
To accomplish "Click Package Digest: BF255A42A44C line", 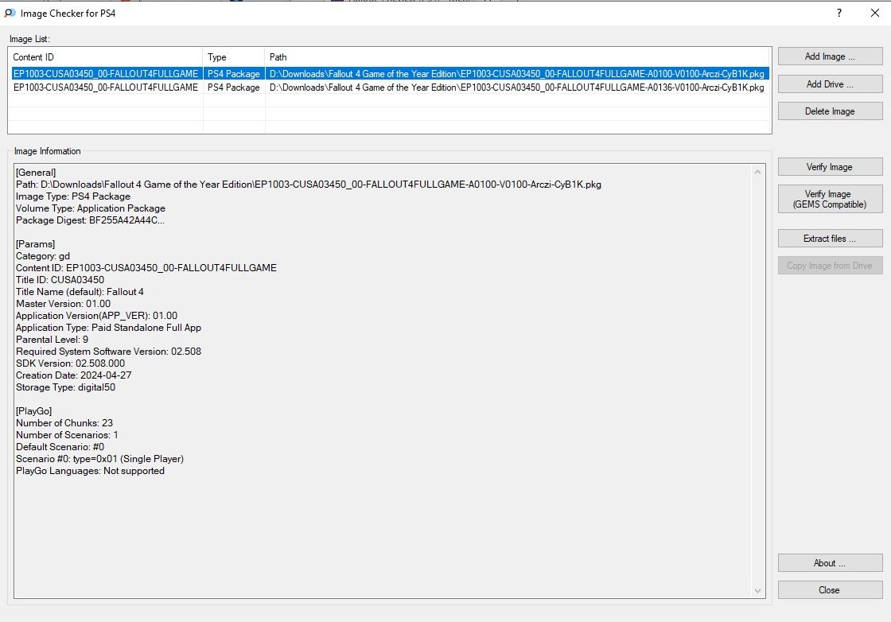I will [x=90, y=220].
